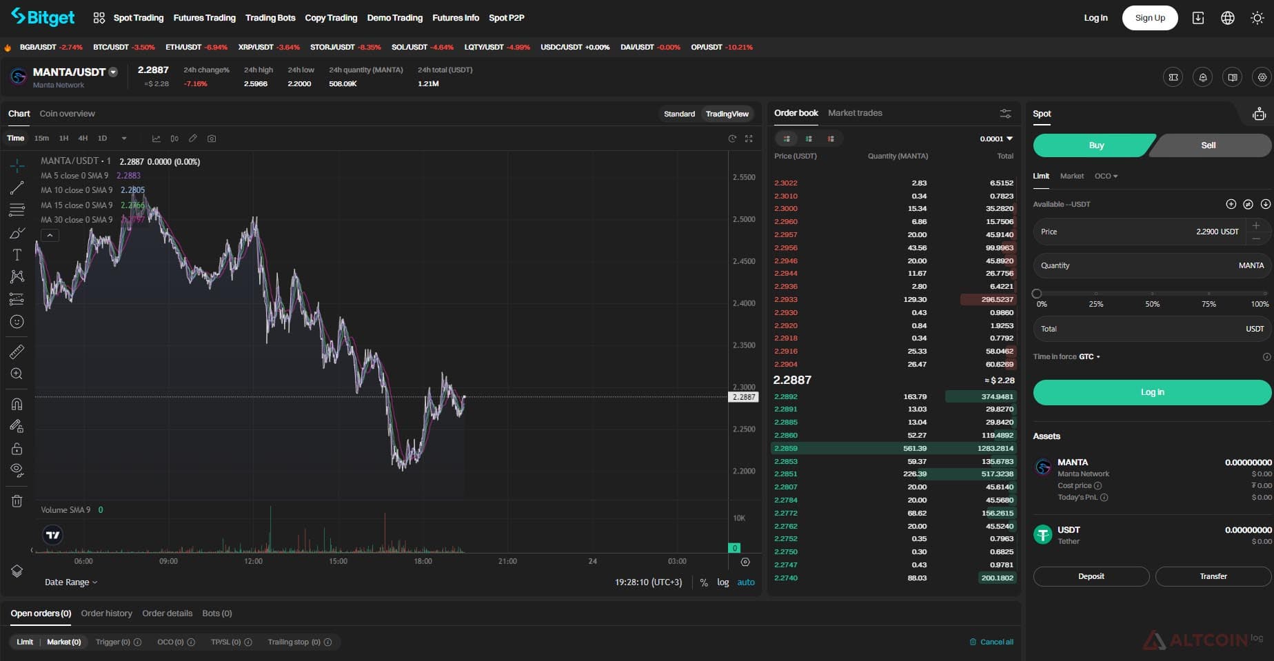The width and height of the screenshot is (1274, 661).
Task: Select the ruler measure tool
Action: [x=17, y=352]
